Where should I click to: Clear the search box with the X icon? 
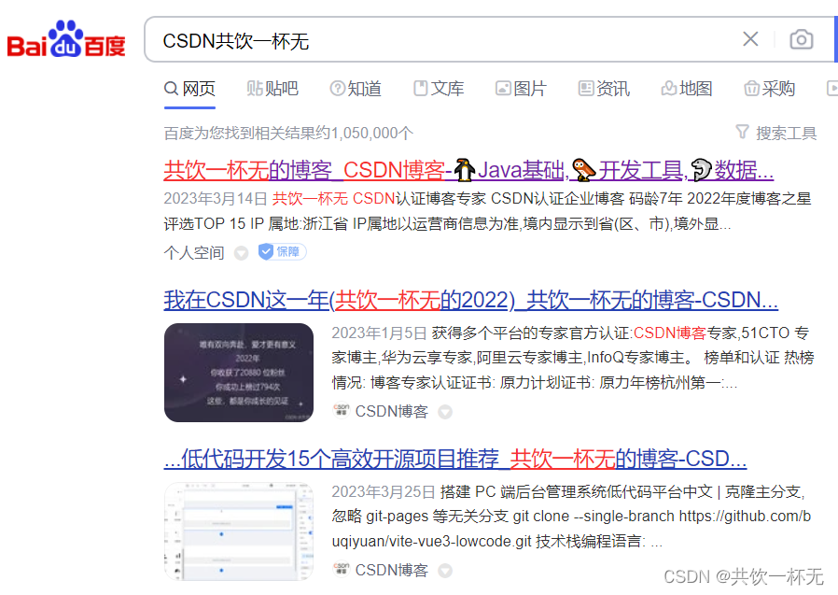tap(750, 39)
